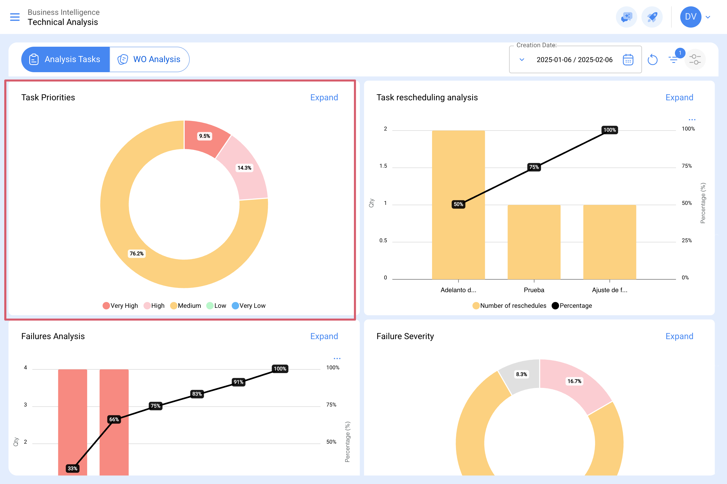This screenshot has width=727, height=484.
Task: Open the calendar date picker icon
Action: click(x=628, y=60)
